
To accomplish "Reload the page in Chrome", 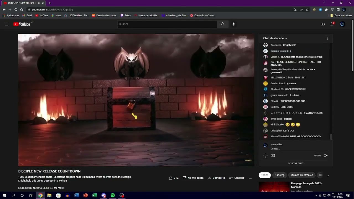I will click(x=16, y=9).
